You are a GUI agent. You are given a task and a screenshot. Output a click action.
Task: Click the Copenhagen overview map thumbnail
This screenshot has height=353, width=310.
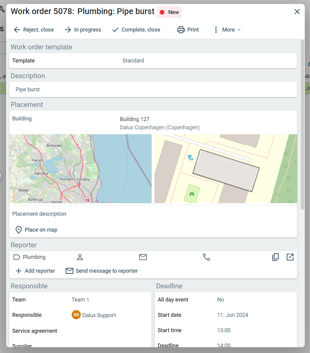click(80, 169)
